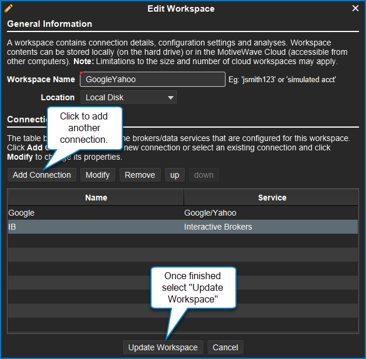Open the Location dropdown
The image size is (366, 359).
(x=129, y=97)
